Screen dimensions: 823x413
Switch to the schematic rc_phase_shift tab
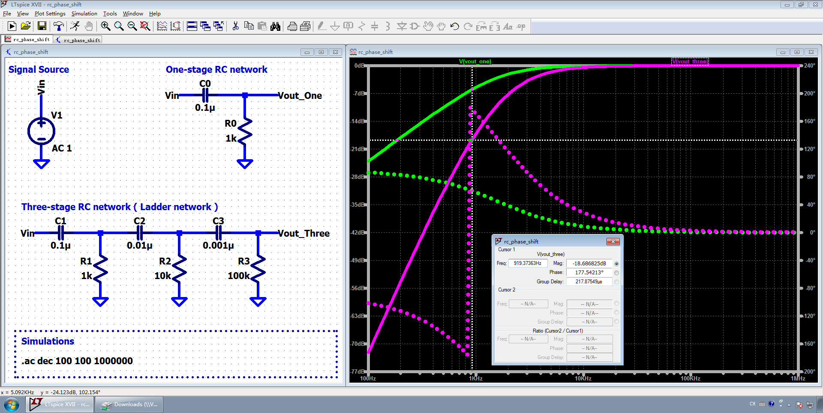pyautogui.click(x=78, y=40)
